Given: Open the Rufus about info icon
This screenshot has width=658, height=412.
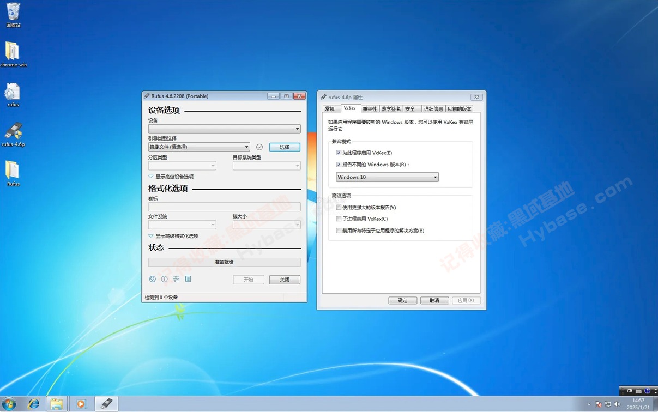Looking at the screenshot, I should point(164,279).
